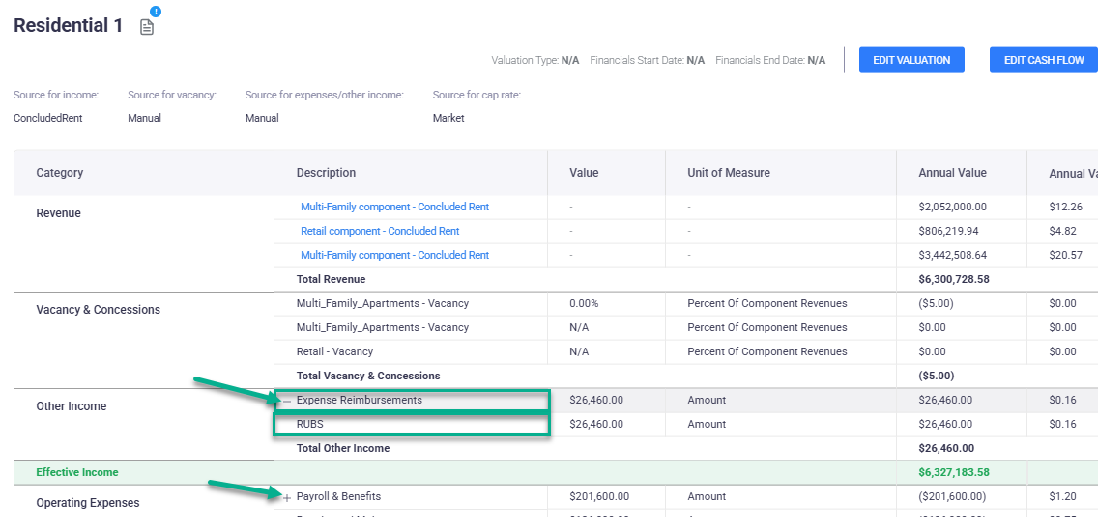The width and height of the screenshot is (1098, 530).
Task: Click the Annual Value column header
Action: (x=952, y=173)
